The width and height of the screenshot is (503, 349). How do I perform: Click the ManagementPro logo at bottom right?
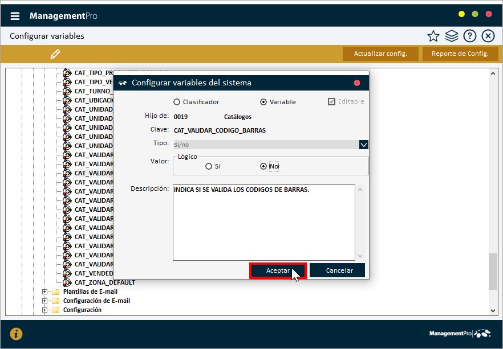click(460, 333)
